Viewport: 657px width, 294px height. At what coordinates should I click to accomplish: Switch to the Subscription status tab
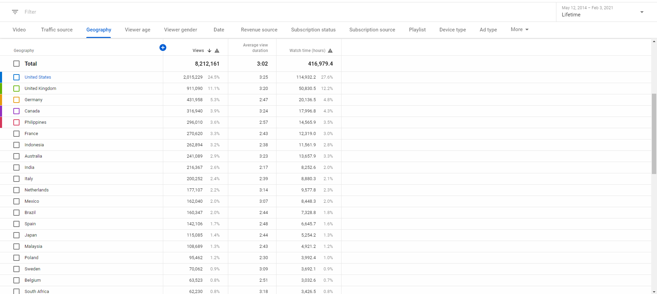pos(313,30)
